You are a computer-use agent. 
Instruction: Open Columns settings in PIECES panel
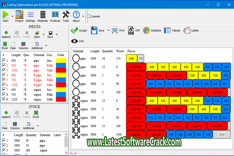pos(23,46)
